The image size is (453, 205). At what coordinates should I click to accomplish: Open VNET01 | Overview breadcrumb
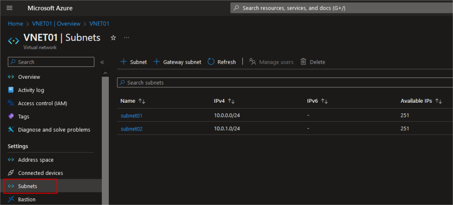[56, 24]
